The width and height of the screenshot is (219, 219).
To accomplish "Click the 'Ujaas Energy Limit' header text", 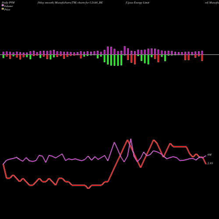I will click(x=137, y=3).
